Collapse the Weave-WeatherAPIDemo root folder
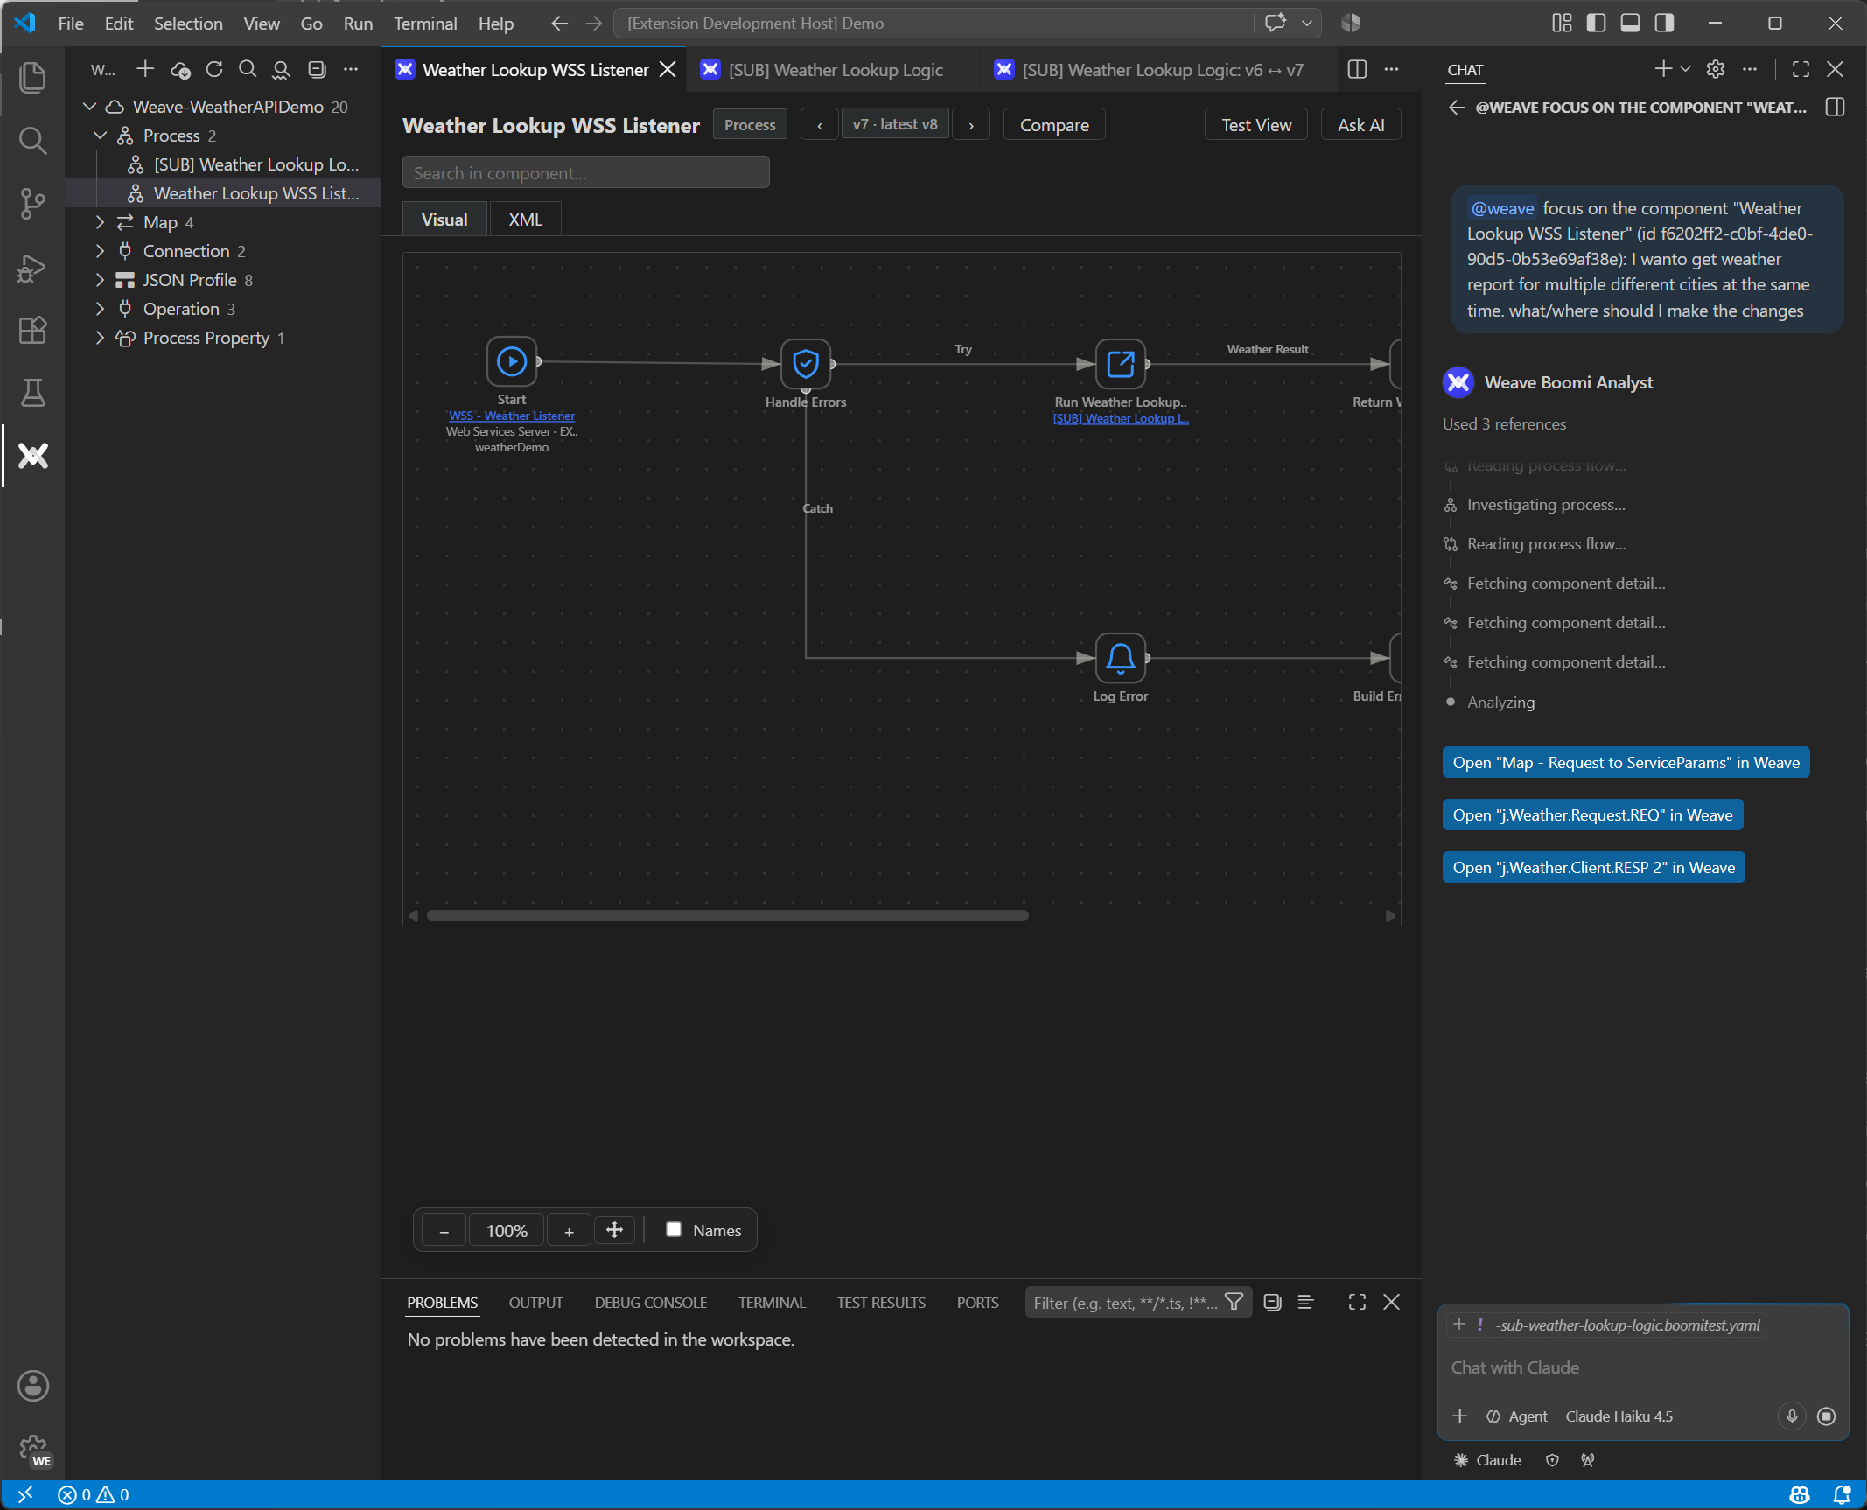Screen dimensions: 1867x1510 (89, 106)
